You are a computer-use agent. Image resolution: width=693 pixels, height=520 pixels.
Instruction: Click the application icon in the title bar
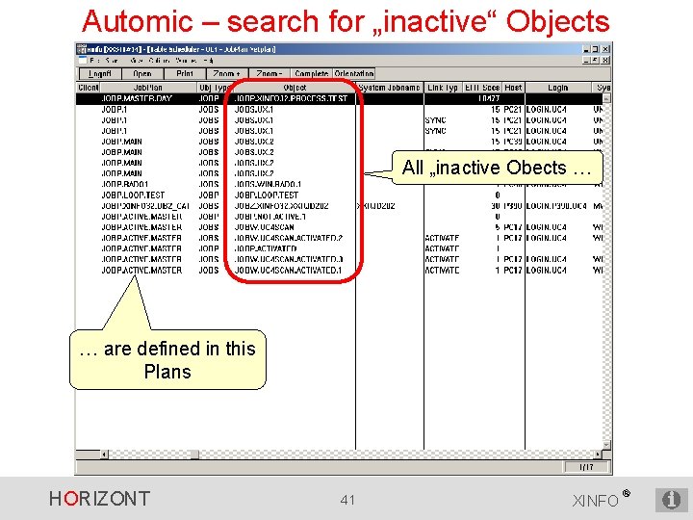coord(81,49)
